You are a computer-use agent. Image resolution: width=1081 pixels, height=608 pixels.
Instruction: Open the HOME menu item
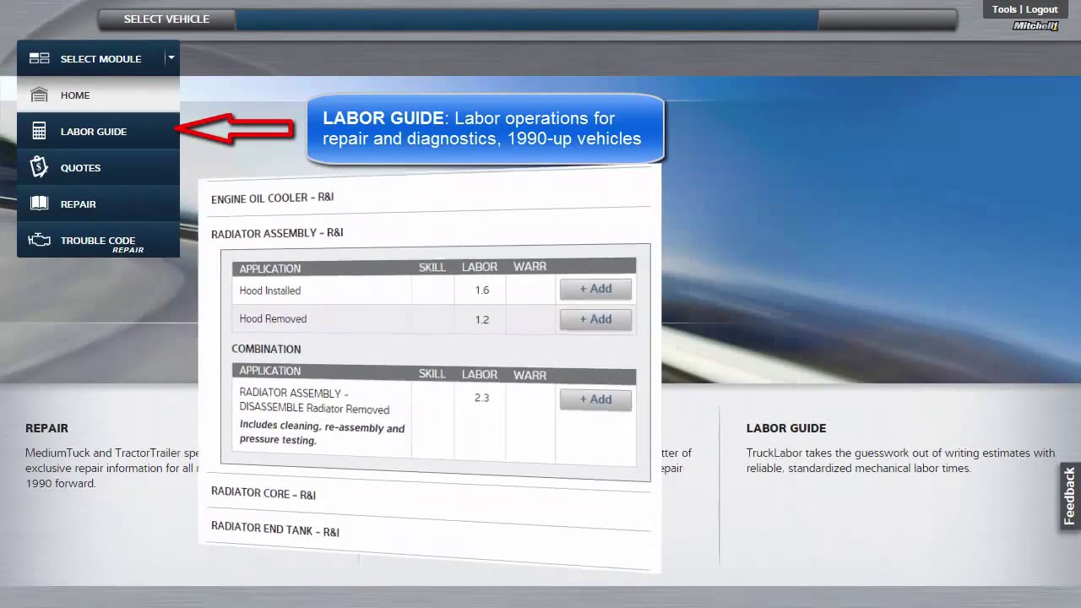(x=98, y=95)
